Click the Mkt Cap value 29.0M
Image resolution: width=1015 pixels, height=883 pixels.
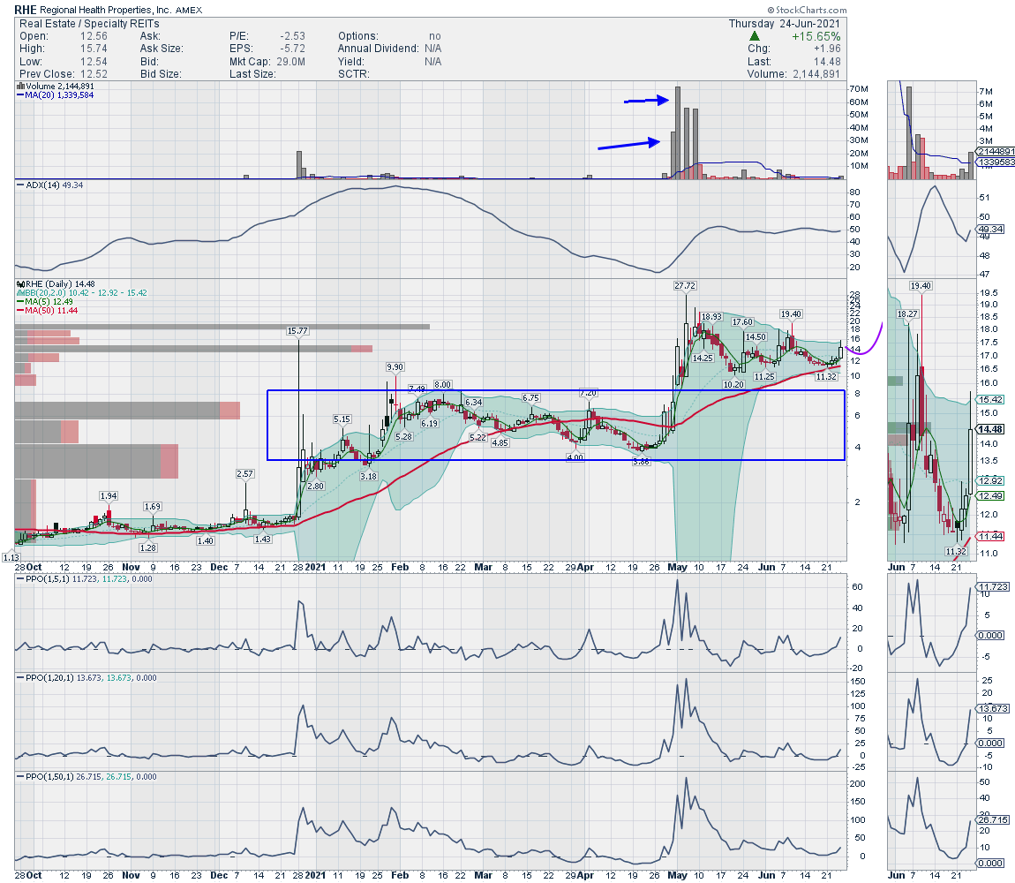pyautogui.click(x=290, y=62)
